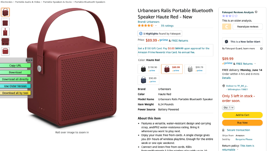267x151 pixels.
Task: Open the Qty quantity dropdown
Action: click(228, 107)
